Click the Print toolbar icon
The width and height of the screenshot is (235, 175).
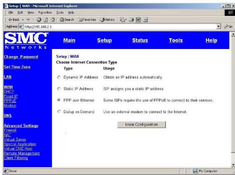tap(131, 20)
